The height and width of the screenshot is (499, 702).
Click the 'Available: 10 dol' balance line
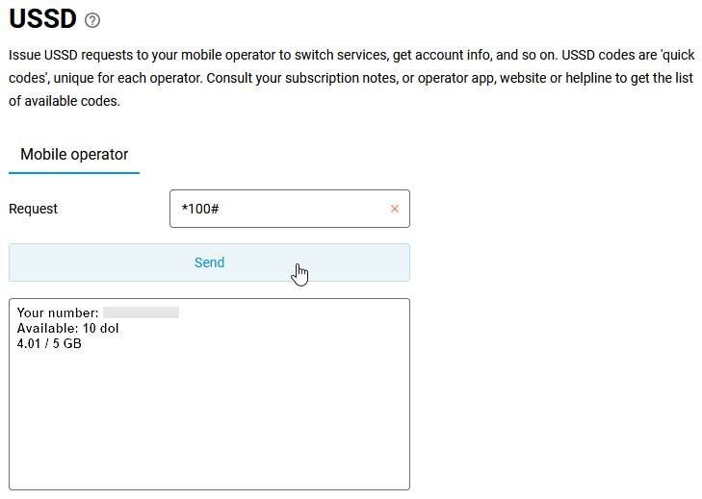67,328
